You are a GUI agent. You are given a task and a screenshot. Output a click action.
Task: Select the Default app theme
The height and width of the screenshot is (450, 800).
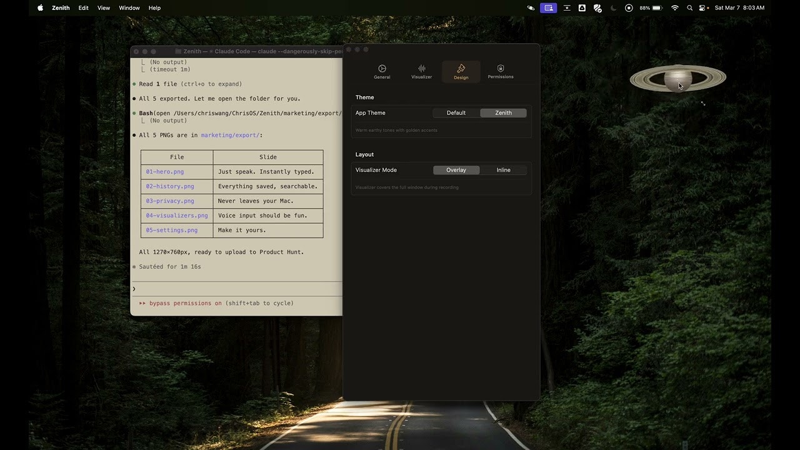pyautogui.click(x=456, y=113)
